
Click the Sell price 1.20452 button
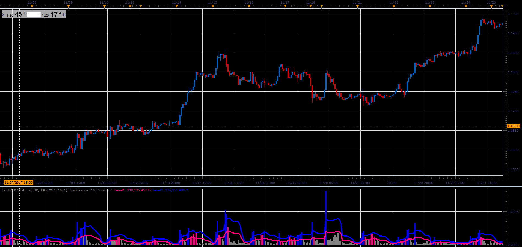(14, 14)
